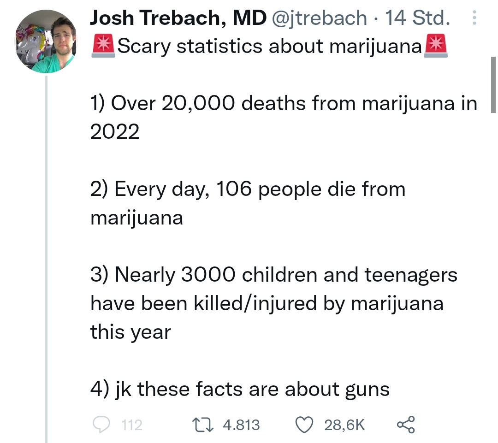Click the right siren emoji

tap(436, 46)
